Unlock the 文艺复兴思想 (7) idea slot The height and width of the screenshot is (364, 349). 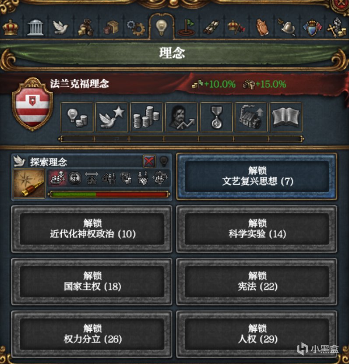coord(257,177)
